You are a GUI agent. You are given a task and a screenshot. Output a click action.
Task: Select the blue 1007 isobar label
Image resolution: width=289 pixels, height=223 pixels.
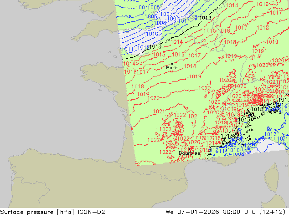166,14
